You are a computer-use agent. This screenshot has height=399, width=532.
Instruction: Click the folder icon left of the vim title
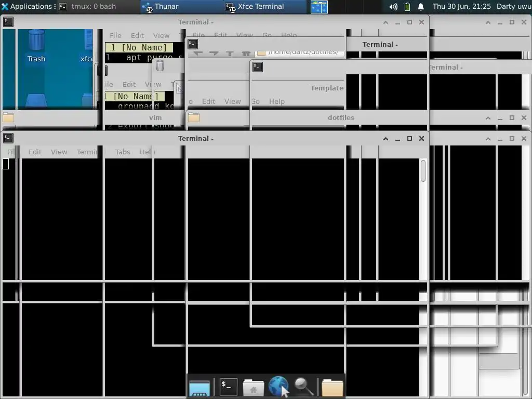(x=8, y=117)
